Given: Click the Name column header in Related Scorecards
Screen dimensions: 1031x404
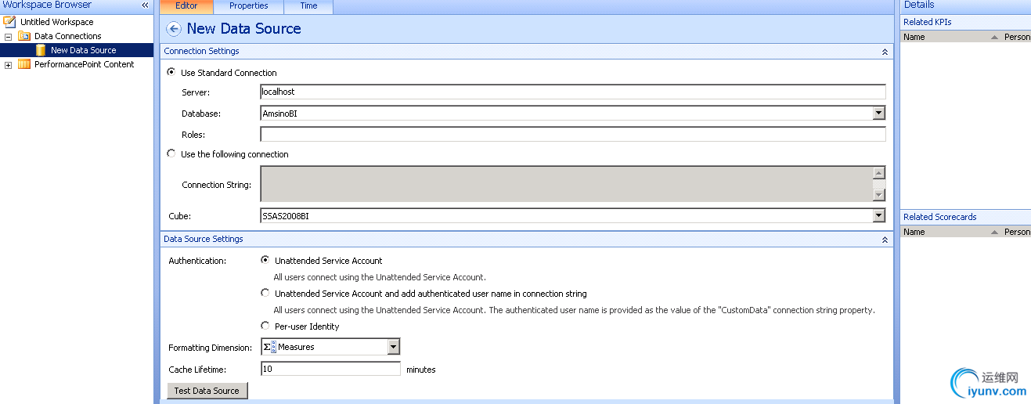Looking at the screenshot, I should coord(914,232).
